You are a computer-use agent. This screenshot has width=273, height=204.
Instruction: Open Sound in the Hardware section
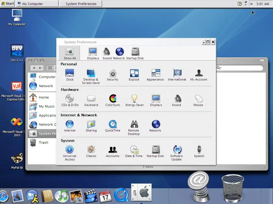pyautogui.click(x=176, y=100)
